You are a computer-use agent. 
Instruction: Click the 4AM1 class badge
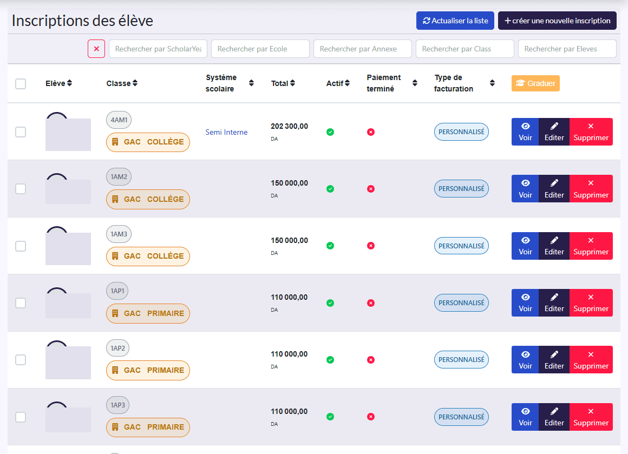pyautogui.click(x=119, y=120)
